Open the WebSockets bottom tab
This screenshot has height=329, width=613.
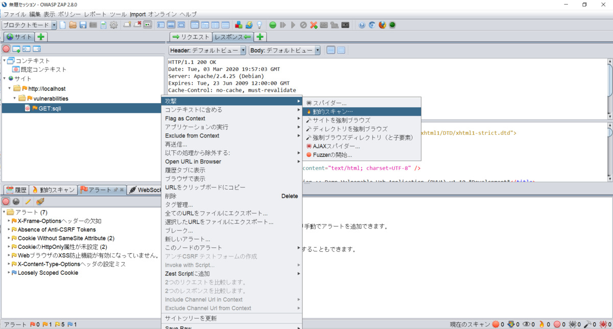[145, 190]
